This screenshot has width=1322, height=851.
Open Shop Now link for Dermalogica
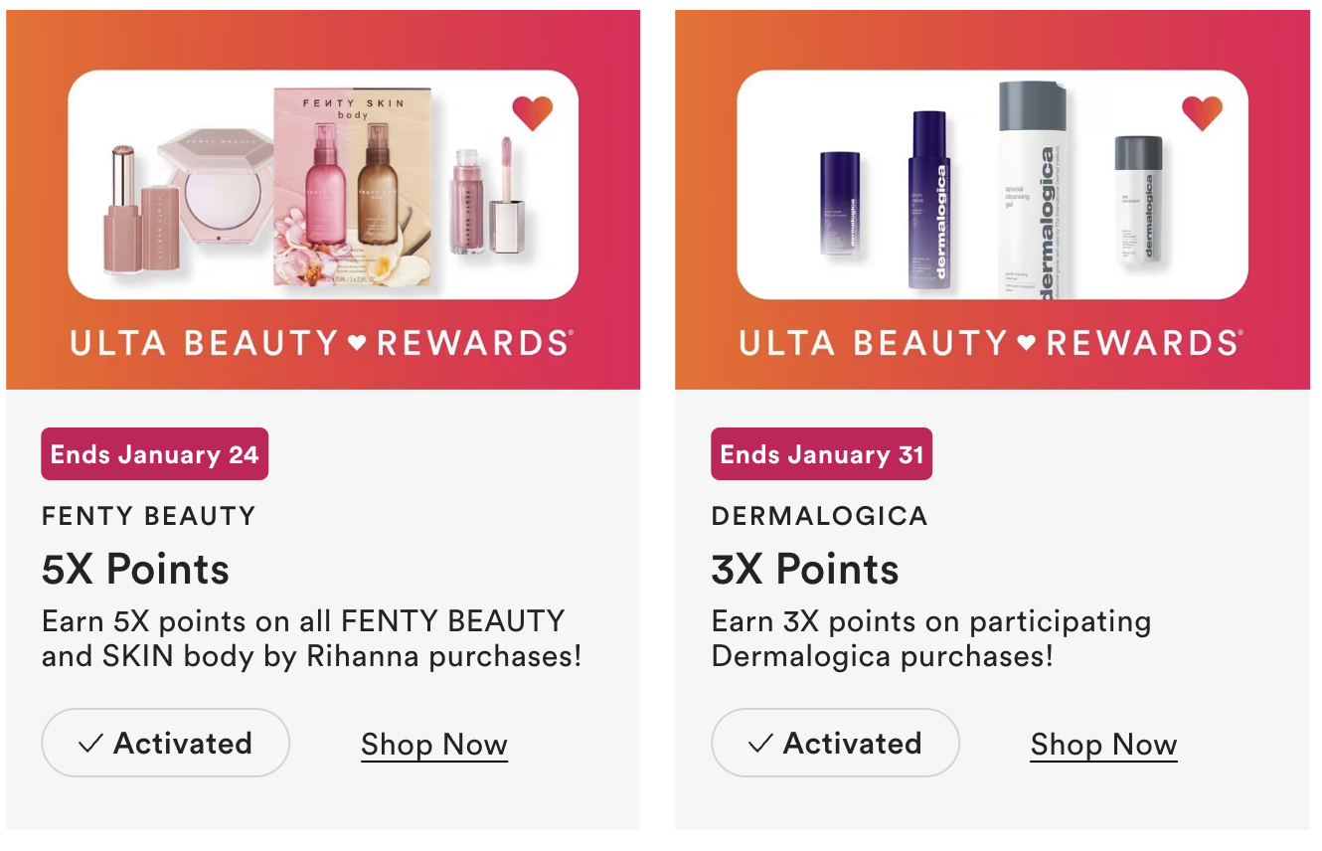pos(1103,745)
